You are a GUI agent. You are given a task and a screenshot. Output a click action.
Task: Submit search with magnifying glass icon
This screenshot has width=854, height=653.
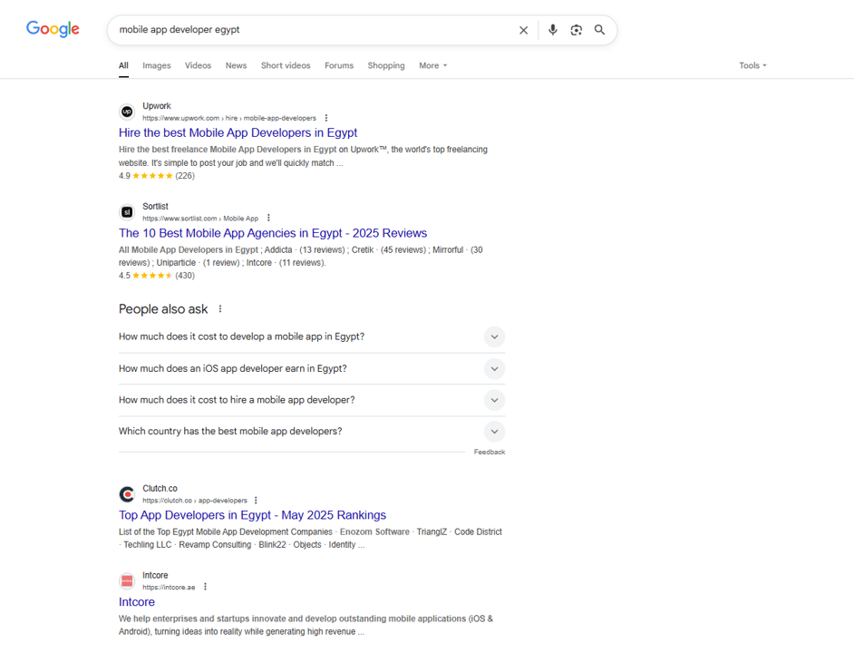pos(599,30)
